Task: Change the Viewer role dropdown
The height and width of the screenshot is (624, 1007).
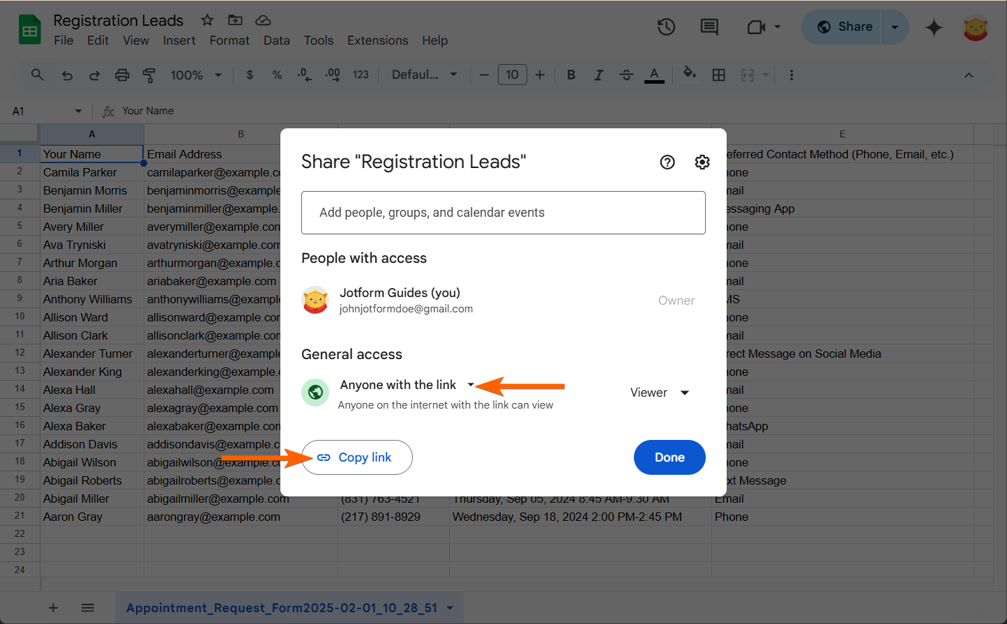Action: tap(660, 393)
